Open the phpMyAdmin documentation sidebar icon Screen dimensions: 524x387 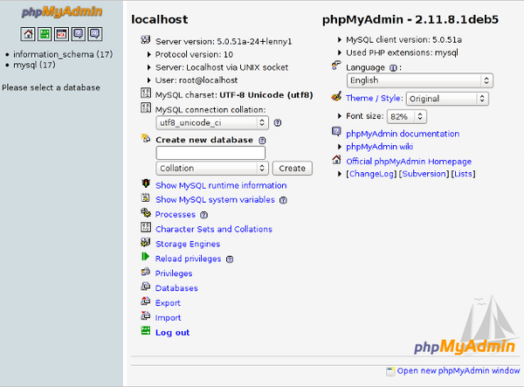click(x=79, y=34)
